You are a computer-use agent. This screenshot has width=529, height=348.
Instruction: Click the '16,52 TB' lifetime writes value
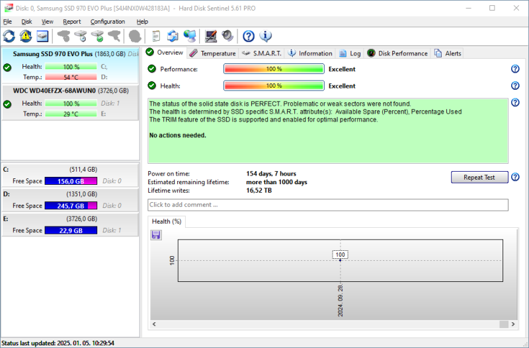259,190
